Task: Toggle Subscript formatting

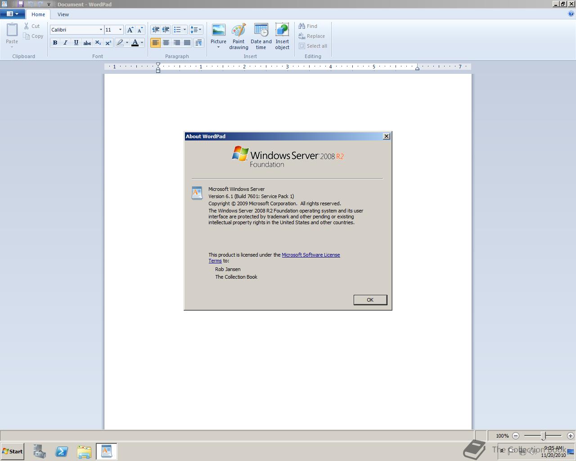Action: click(98, 43)
